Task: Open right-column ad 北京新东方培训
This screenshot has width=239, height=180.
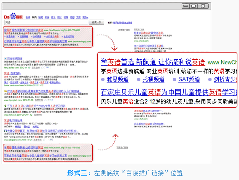Action: (149, 124)
